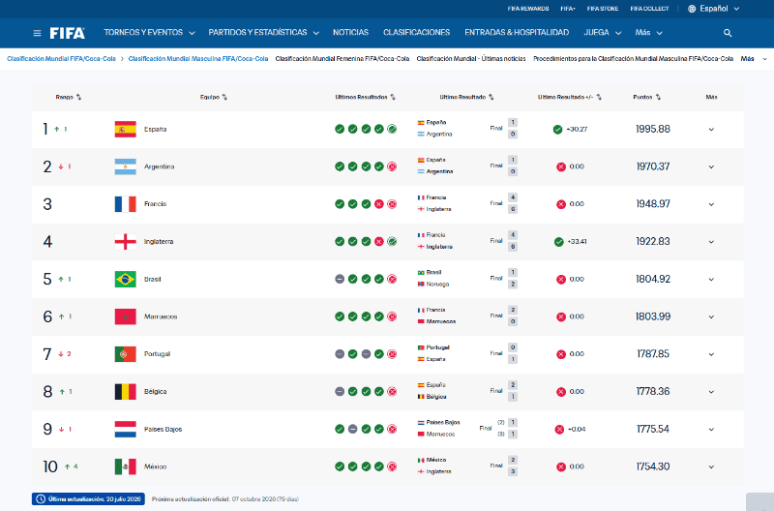Expand the Marruecos row details
The image size is (774, 511).
click(711, 317)
